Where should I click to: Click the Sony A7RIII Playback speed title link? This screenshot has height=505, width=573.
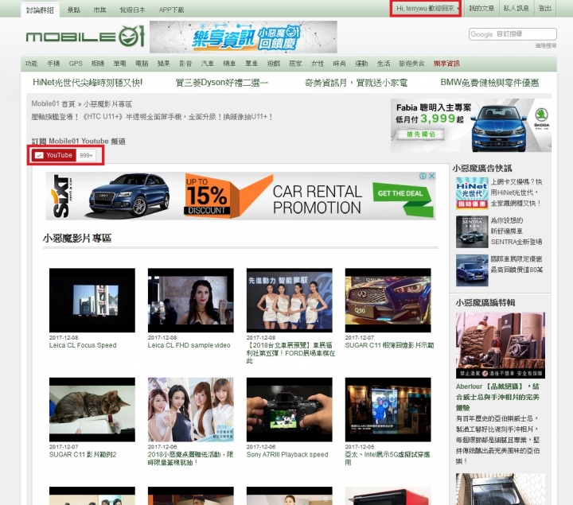(287, 455)
